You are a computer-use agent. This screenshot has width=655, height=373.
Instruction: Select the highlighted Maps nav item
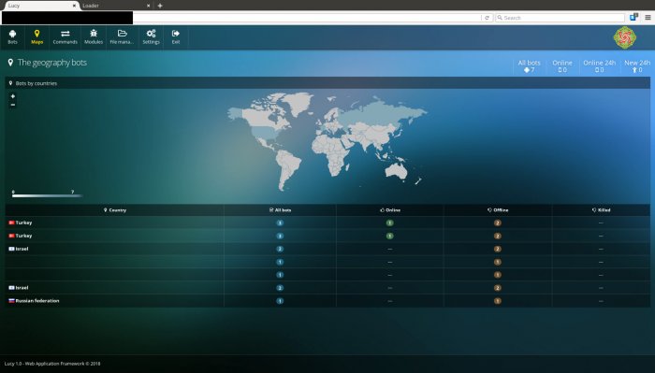coord(36,37)
